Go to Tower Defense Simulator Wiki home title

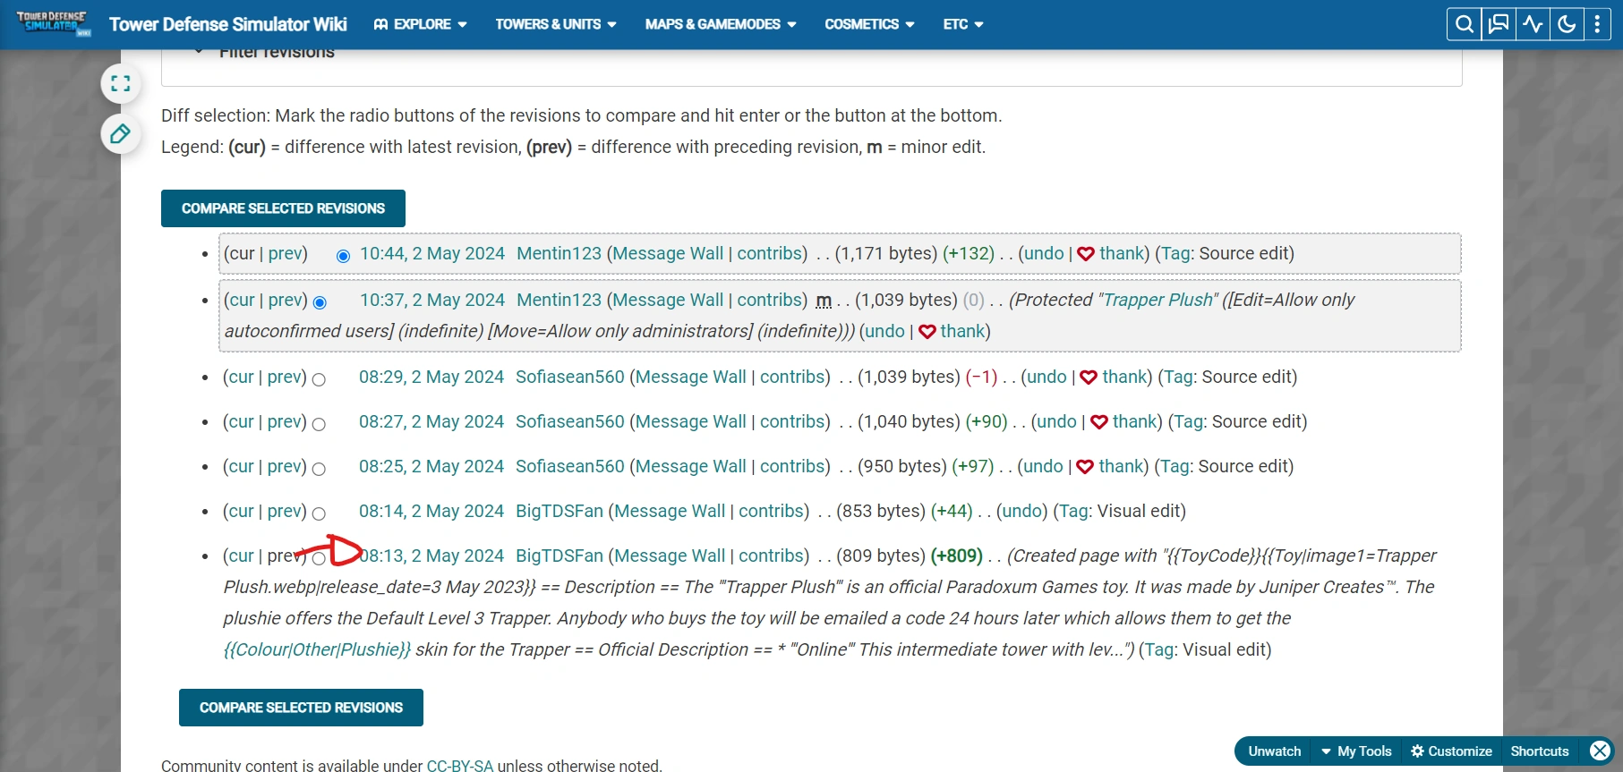point(228,24)
